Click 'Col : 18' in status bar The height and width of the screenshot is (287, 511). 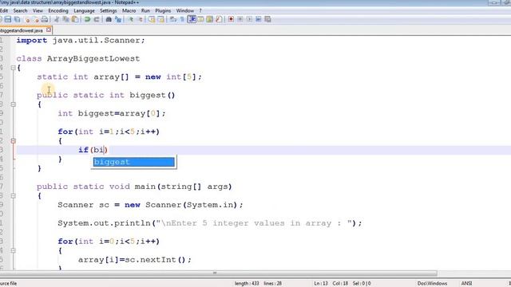[x=340, y=284]
